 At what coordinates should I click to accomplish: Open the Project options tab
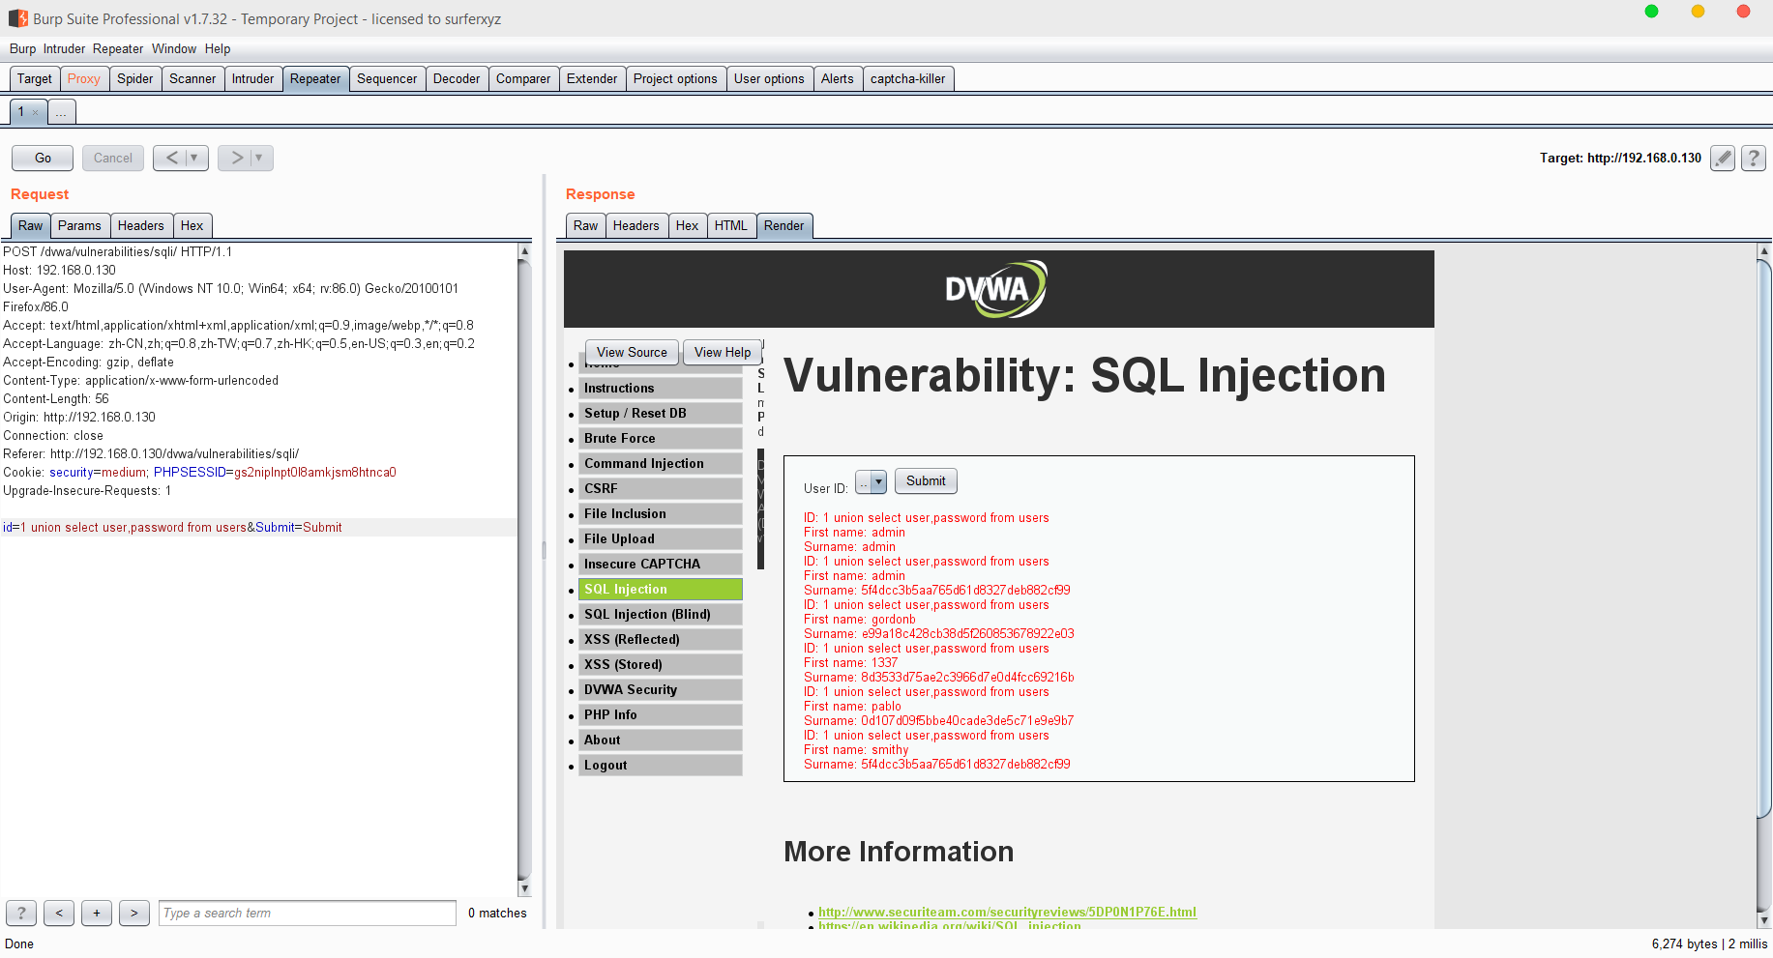[x=675, y=78]
